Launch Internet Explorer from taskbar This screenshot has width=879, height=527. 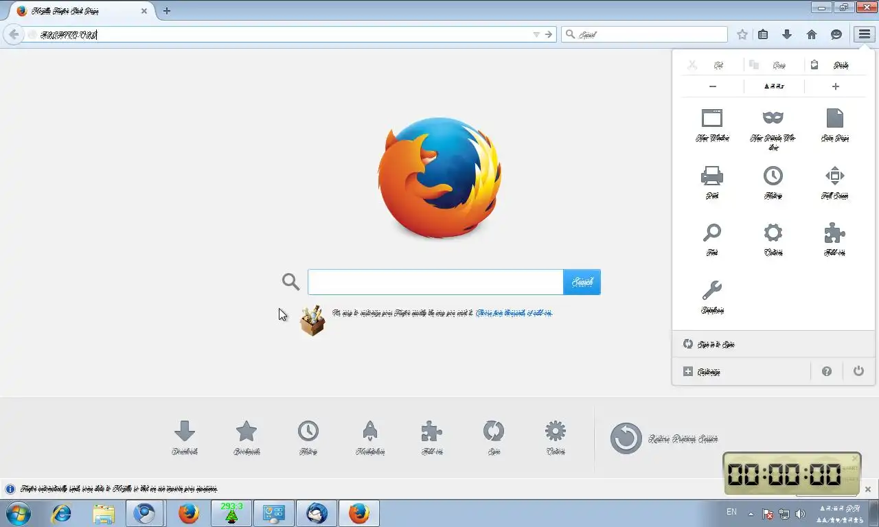[x=62, y=513]
